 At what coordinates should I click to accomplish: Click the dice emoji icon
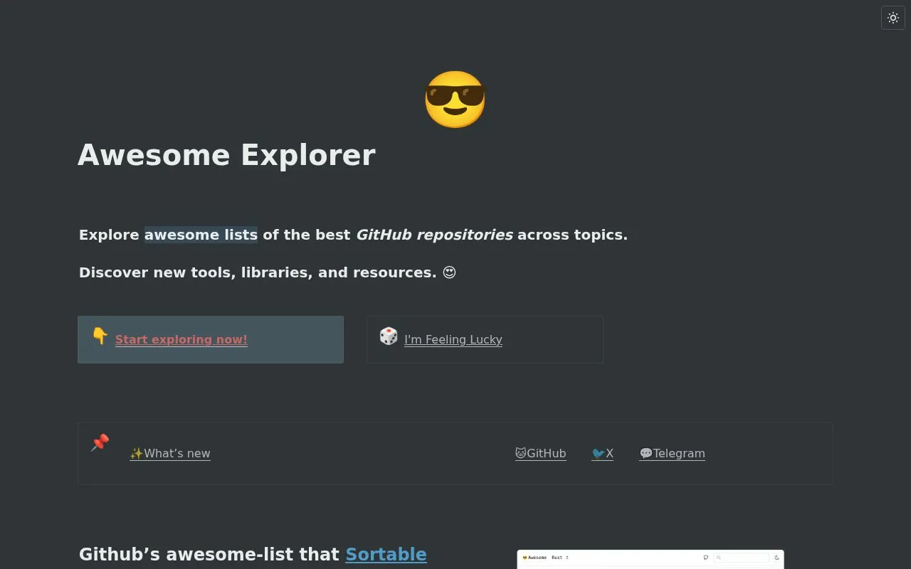[389, 336]
